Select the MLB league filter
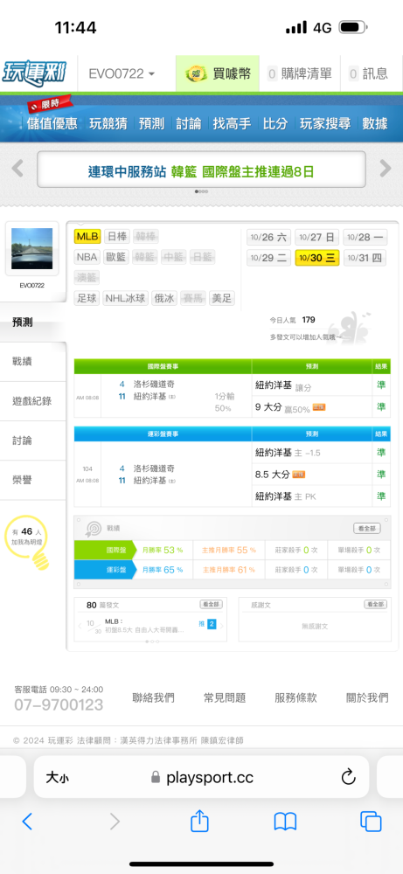 [87, 236]
